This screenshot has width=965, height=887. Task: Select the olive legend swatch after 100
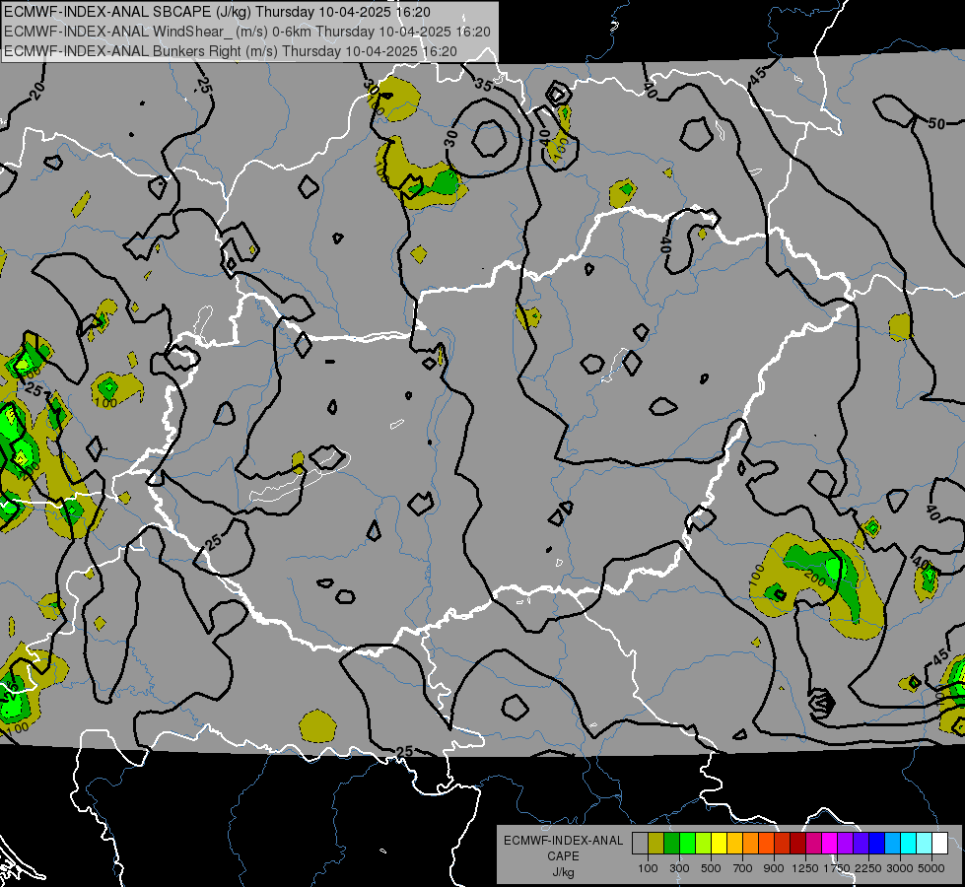(x=655, y=843)
